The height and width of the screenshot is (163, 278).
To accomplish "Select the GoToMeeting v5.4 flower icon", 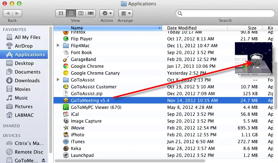I will pyautogui.click(x=66, y=100).
